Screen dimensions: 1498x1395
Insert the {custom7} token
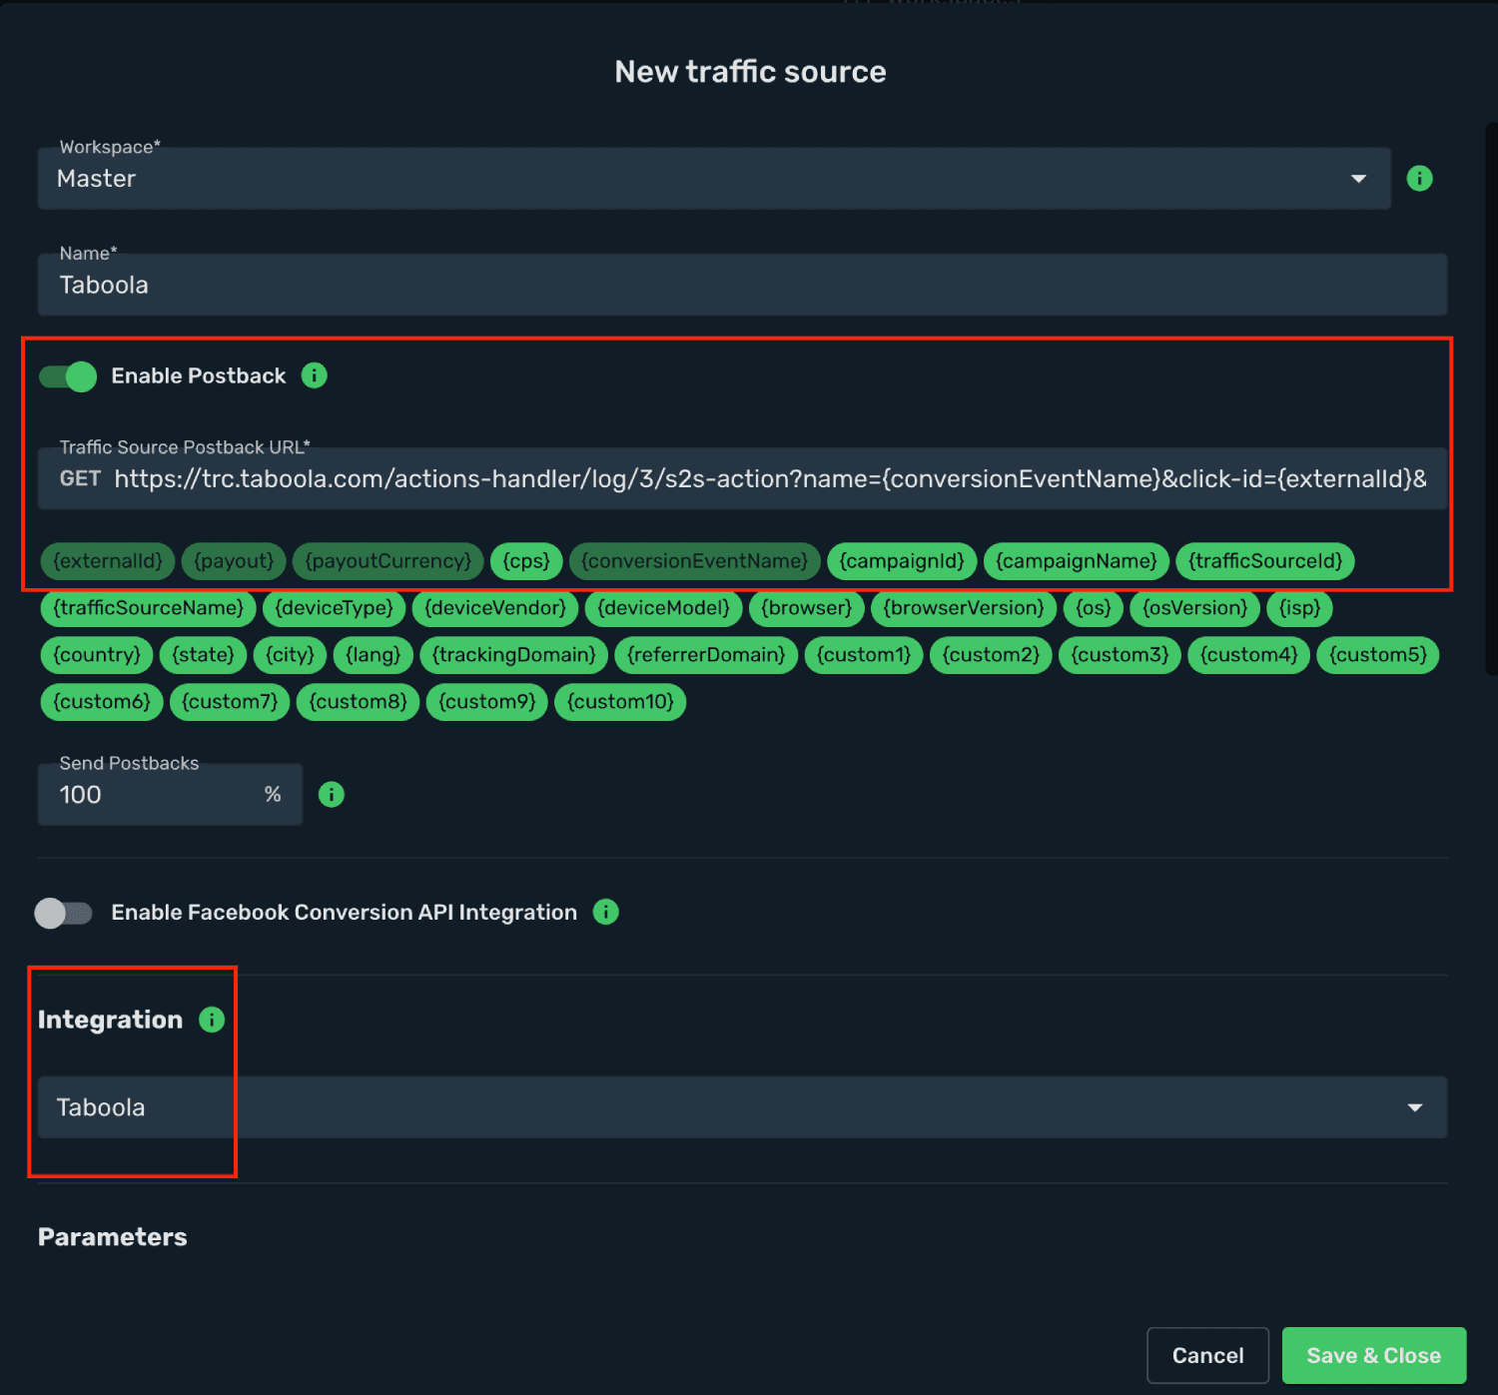point(231,702)
